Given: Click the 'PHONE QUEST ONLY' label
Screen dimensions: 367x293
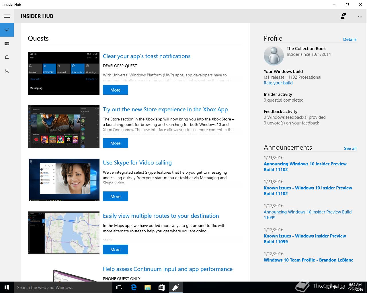Looking at the screenshot, I should [x=122, y=279].
